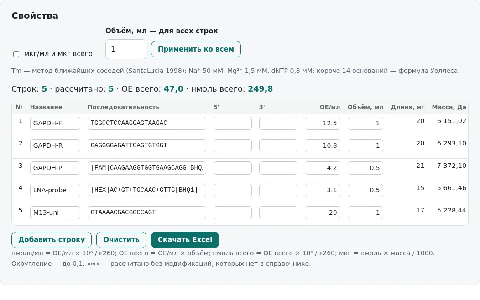Viewport: 480px width, 300px height.
Task: Edit OE/мл value 20 for M13-uni
Action: 322,212
